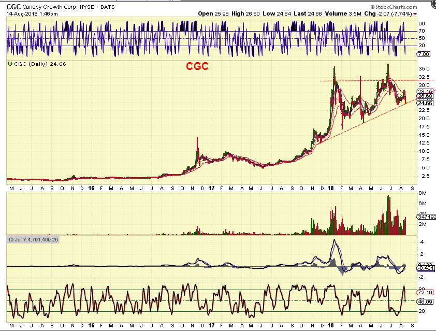Viewport: 436px width, 331px height.
Task: Click the 14-Aug-2018 1:46pm timestamp
Action: pos(32,13)
